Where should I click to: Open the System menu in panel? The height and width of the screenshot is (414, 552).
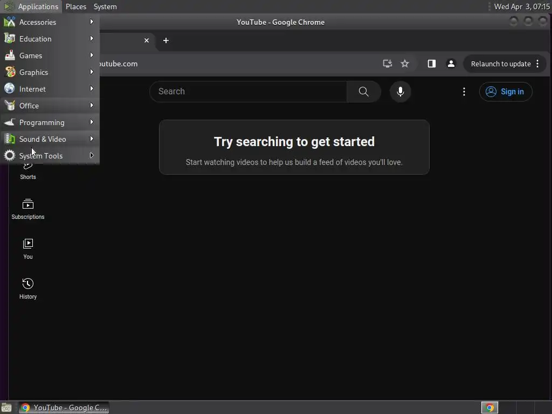point(105,6)
